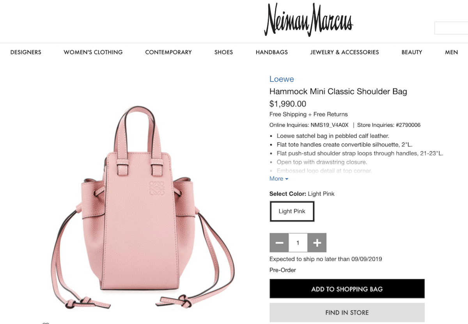Open the Women's Clothing menu
468x324 pixels.
93,52
